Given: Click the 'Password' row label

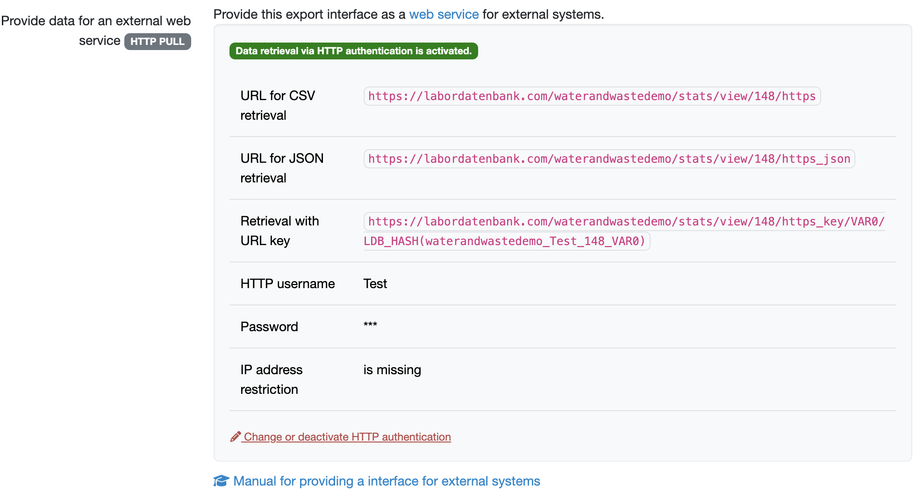Looking at the screenshot, I should point(269,327).
